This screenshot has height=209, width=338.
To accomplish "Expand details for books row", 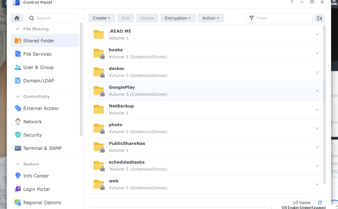I will coord(317,53).
